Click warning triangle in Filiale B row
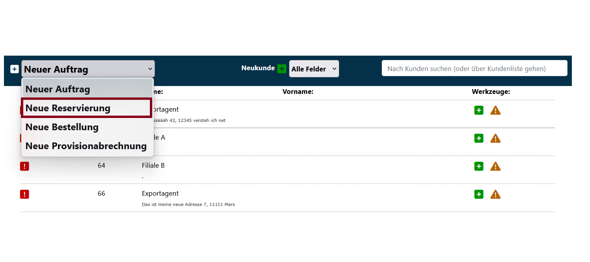 (x=495, y=167)
